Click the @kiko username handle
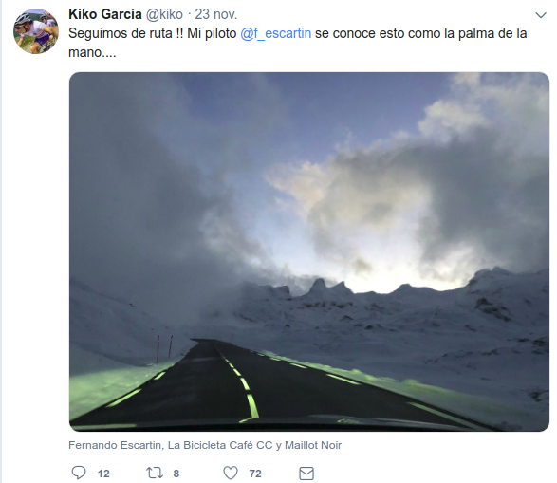This screenshot has width=557, height=483. (164, 14)
